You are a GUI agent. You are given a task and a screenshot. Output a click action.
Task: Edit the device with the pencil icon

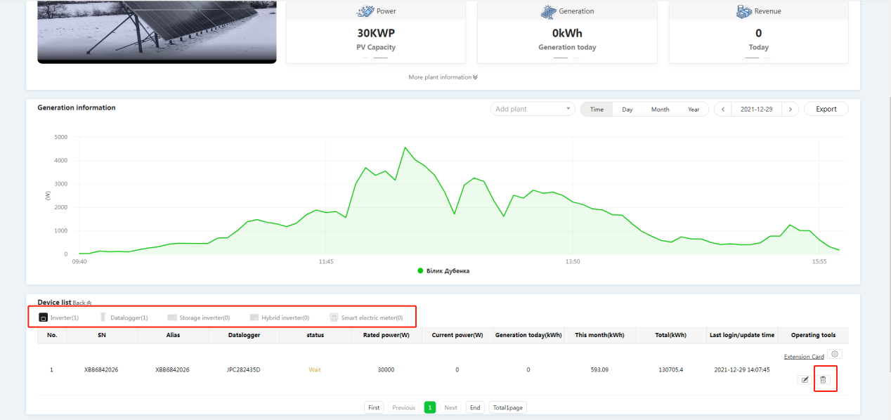(805, 380)
